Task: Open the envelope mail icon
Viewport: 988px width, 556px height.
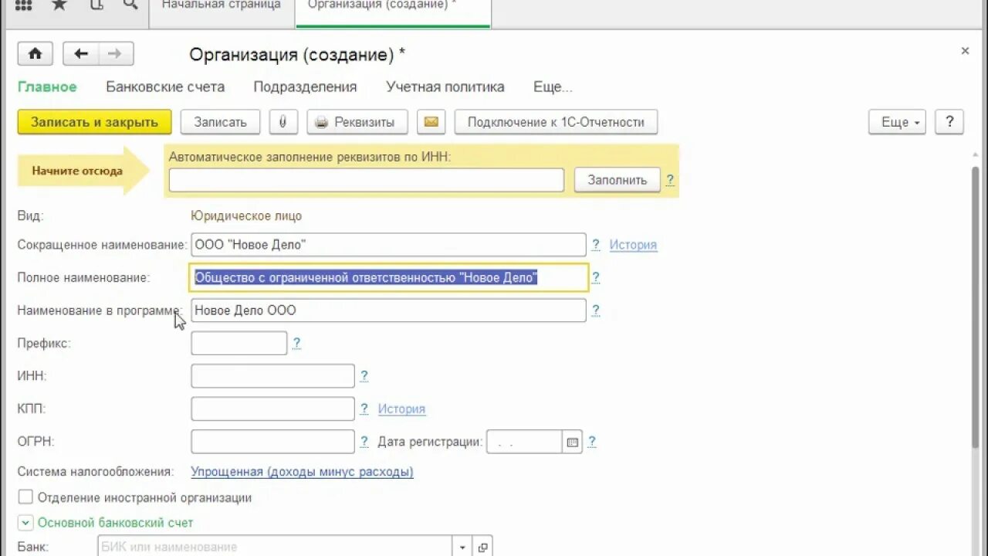Action: point(431,122)
